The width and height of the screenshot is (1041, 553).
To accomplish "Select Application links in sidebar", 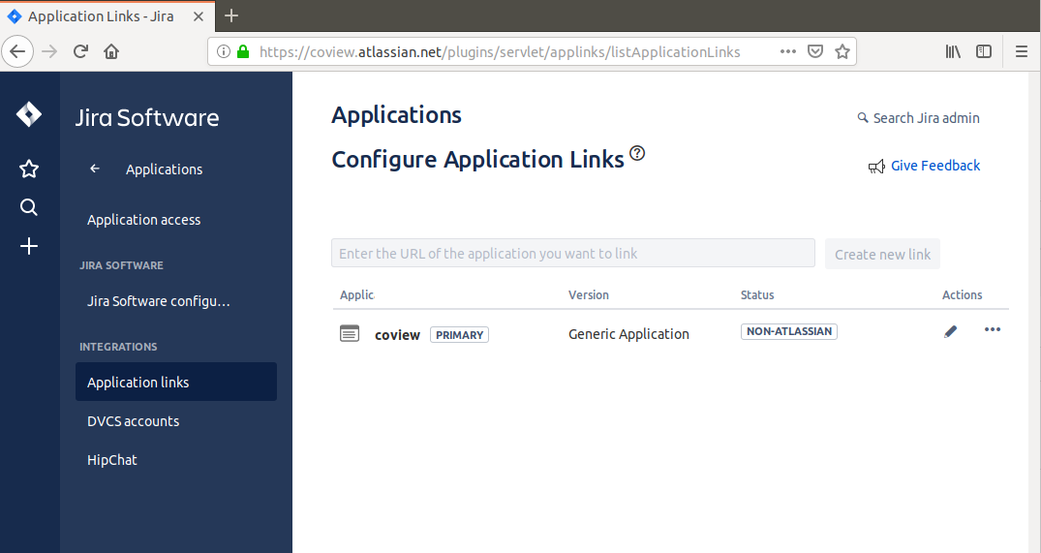I will click(x=176, y=382).
